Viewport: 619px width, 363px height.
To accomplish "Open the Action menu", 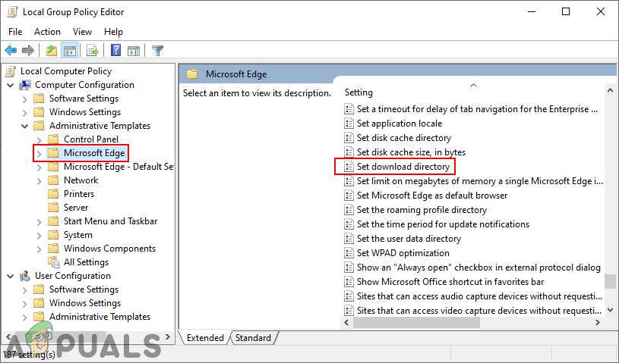I will click(47, 32).
